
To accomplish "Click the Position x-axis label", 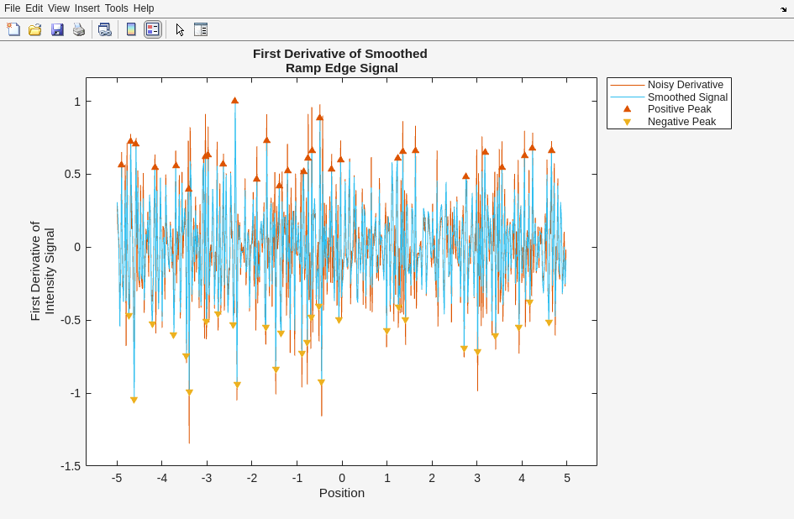I will coord(342,493).
